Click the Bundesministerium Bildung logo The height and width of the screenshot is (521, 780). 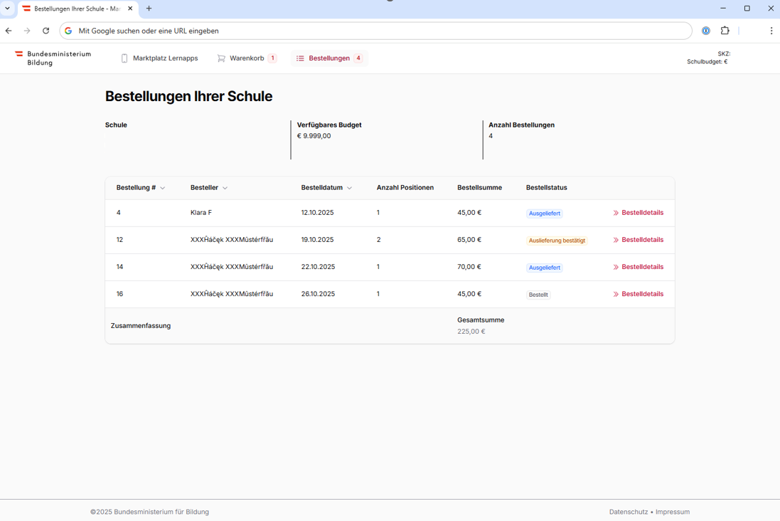(x=53, y=58)
